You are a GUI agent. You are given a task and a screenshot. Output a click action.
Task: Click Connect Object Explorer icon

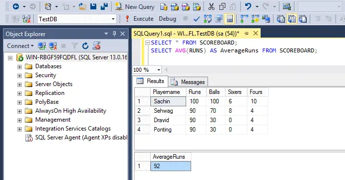point(42,46)
